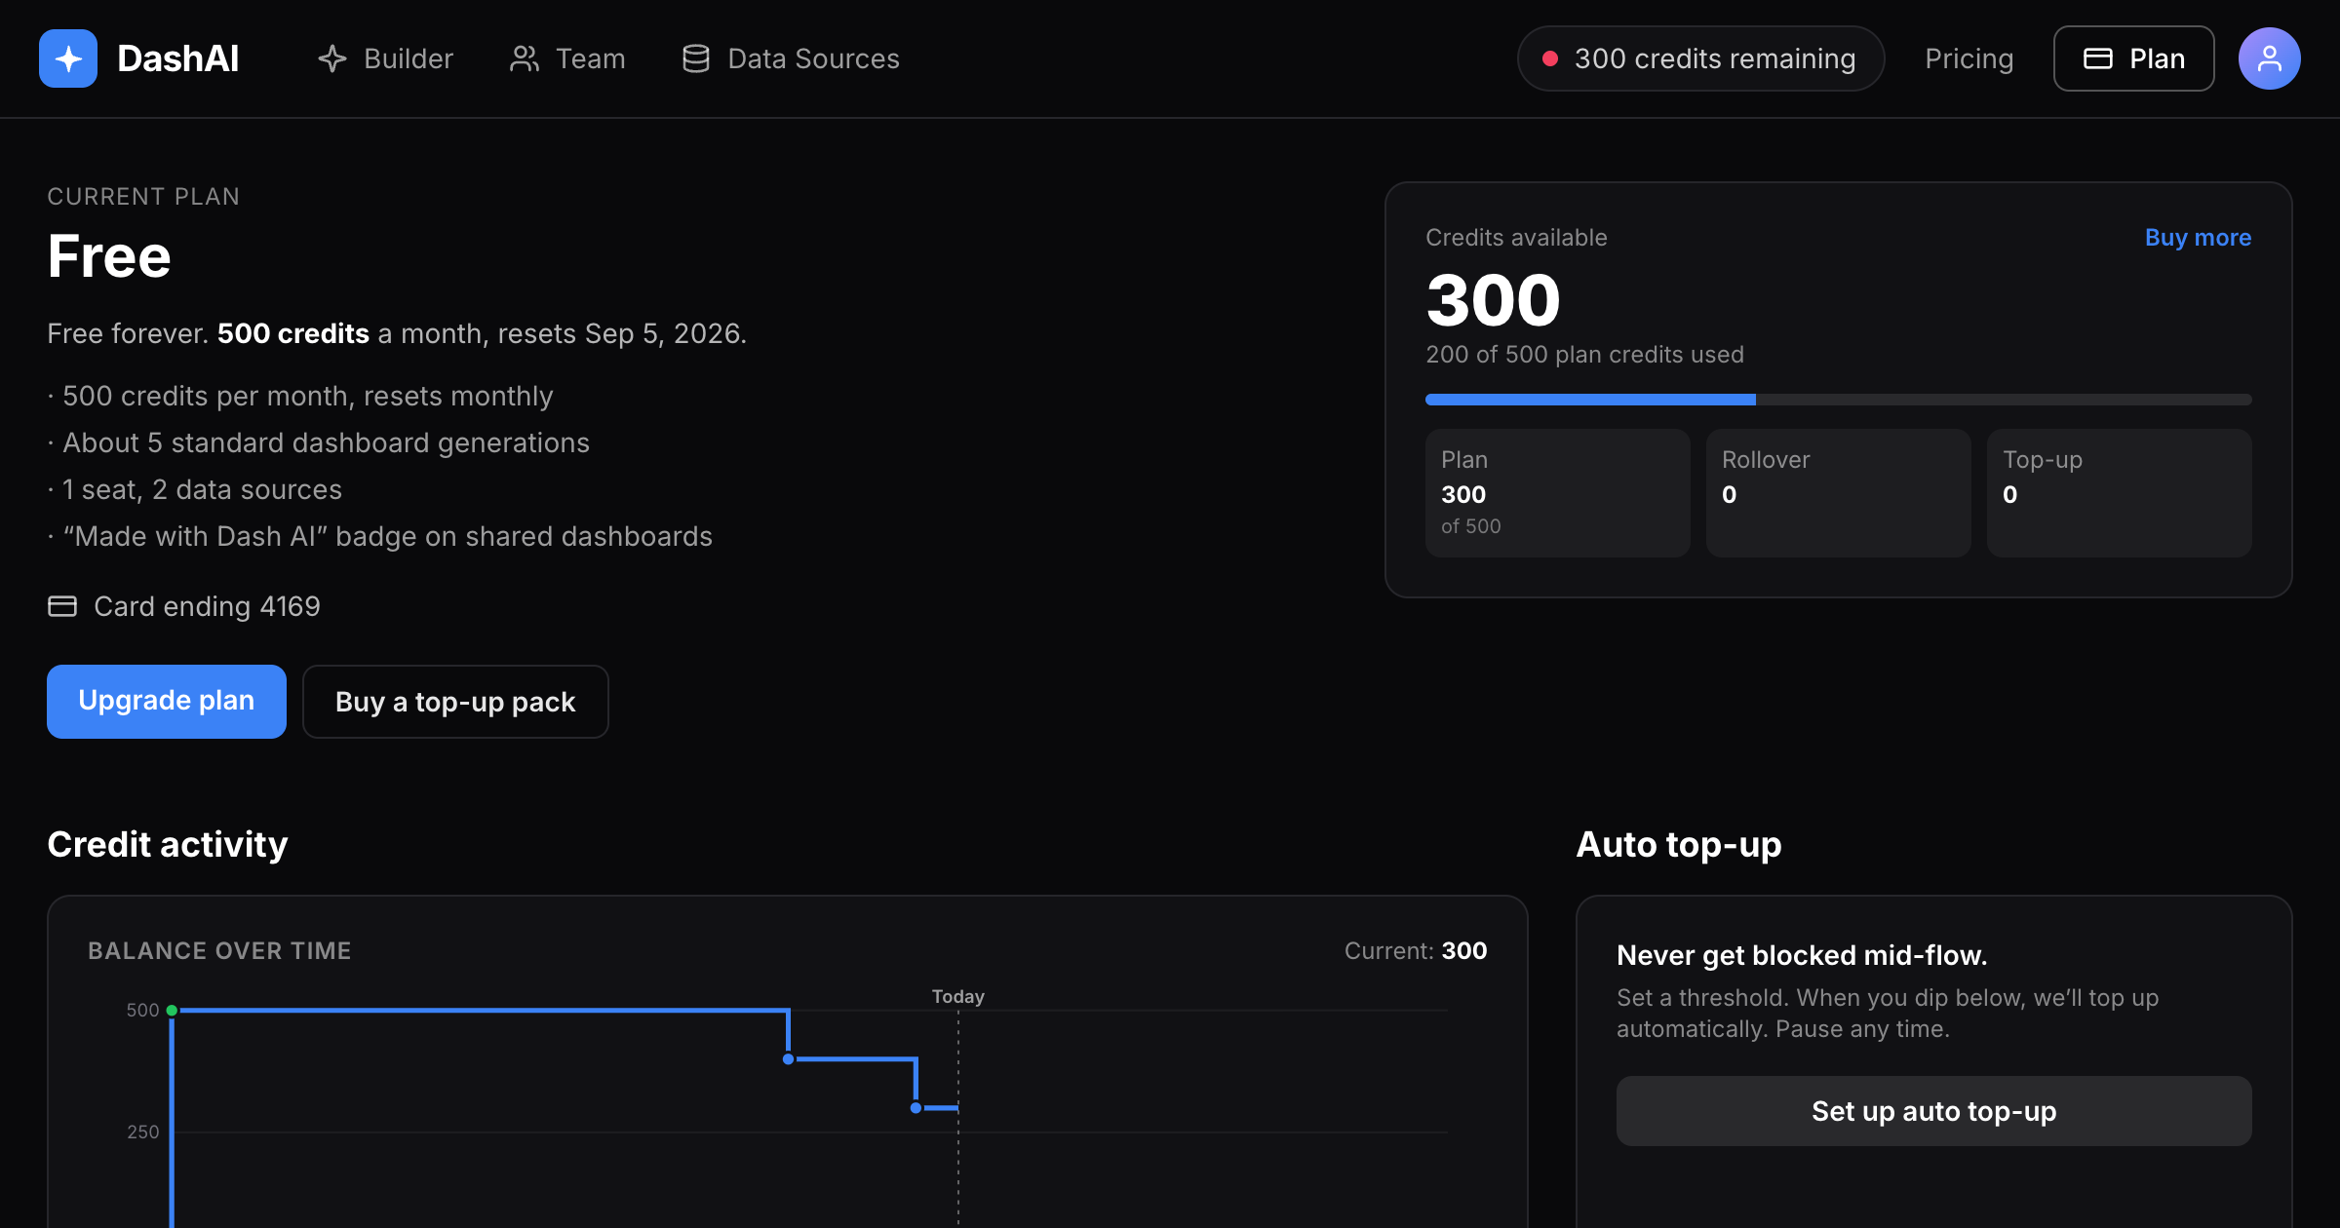Select the Plan 300 of 500 tile
This screenshot has height=1228, width=2340.
click(1557, 493)
